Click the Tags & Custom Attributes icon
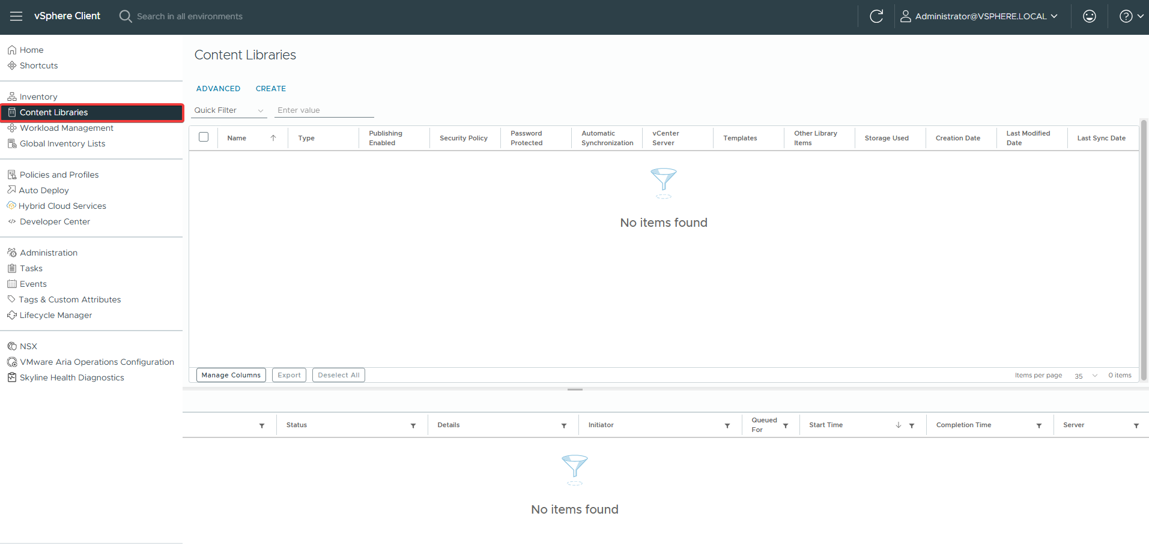Image resolution: width=1149 pixels, height=546 pixels. tap(11, 299)
